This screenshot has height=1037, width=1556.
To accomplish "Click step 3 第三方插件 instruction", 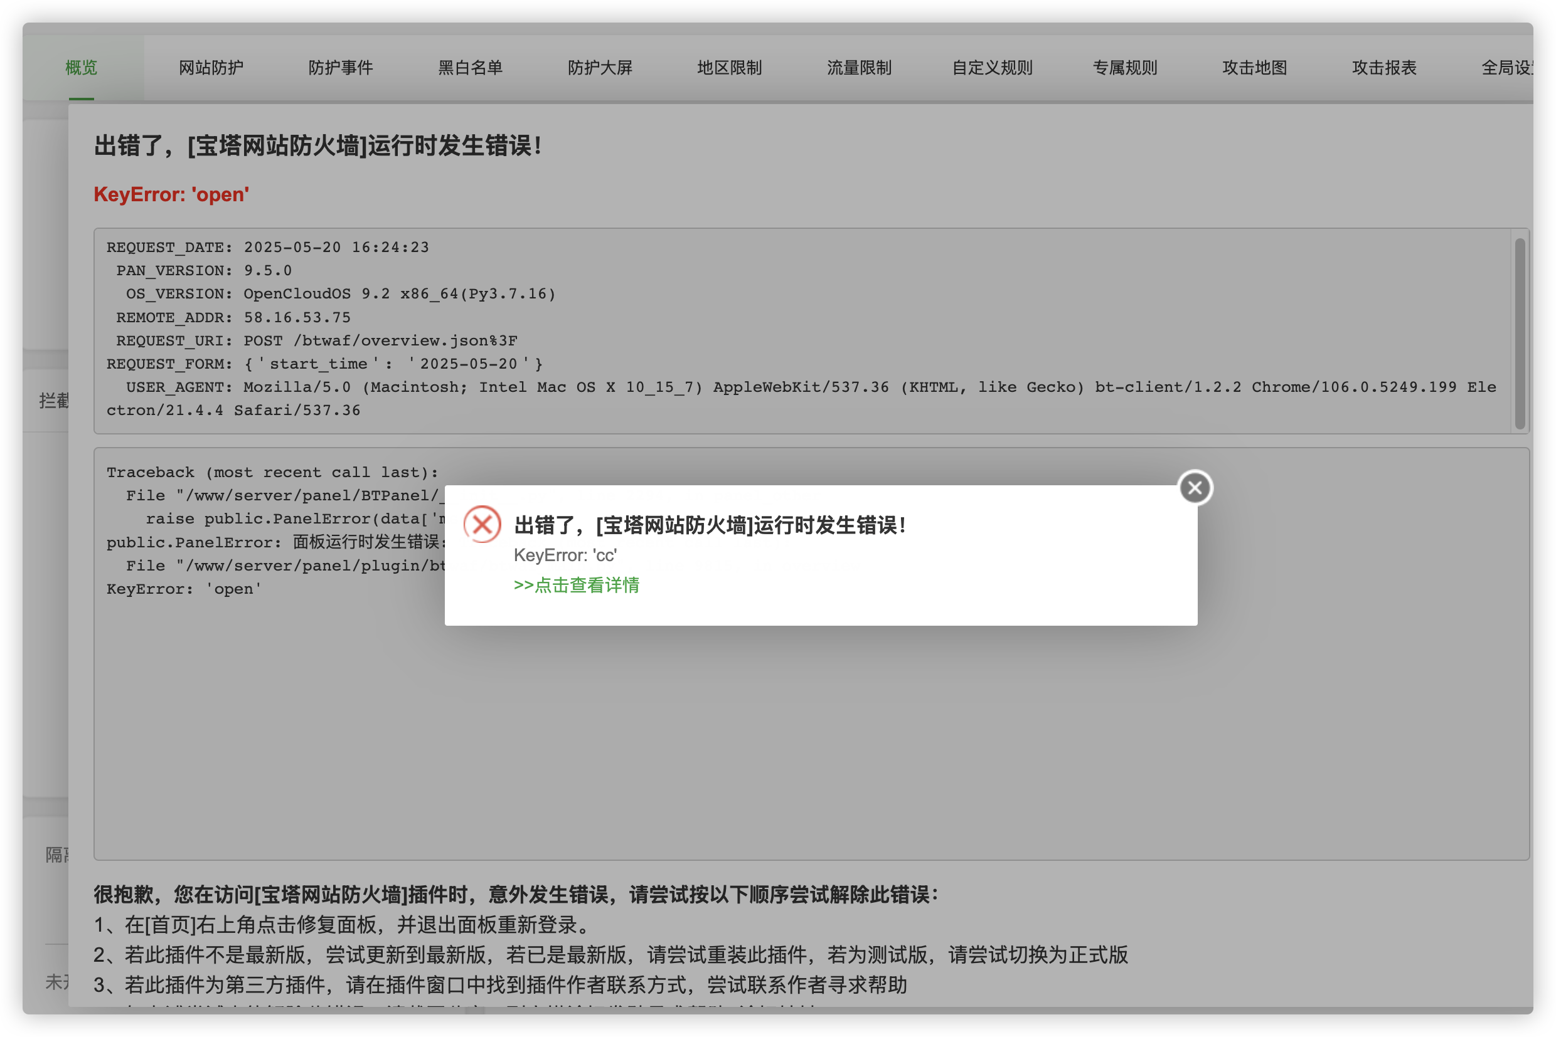I will 500,986.
